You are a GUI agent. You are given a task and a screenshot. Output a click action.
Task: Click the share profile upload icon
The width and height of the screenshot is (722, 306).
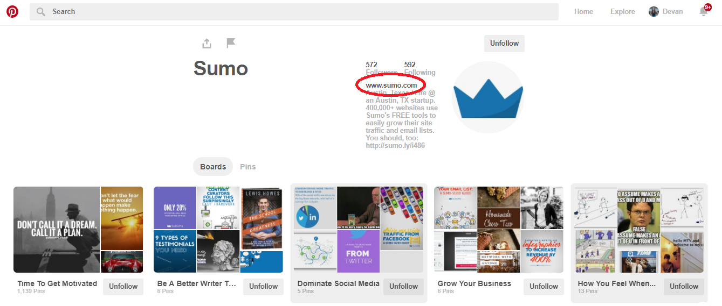pos(207,43)
